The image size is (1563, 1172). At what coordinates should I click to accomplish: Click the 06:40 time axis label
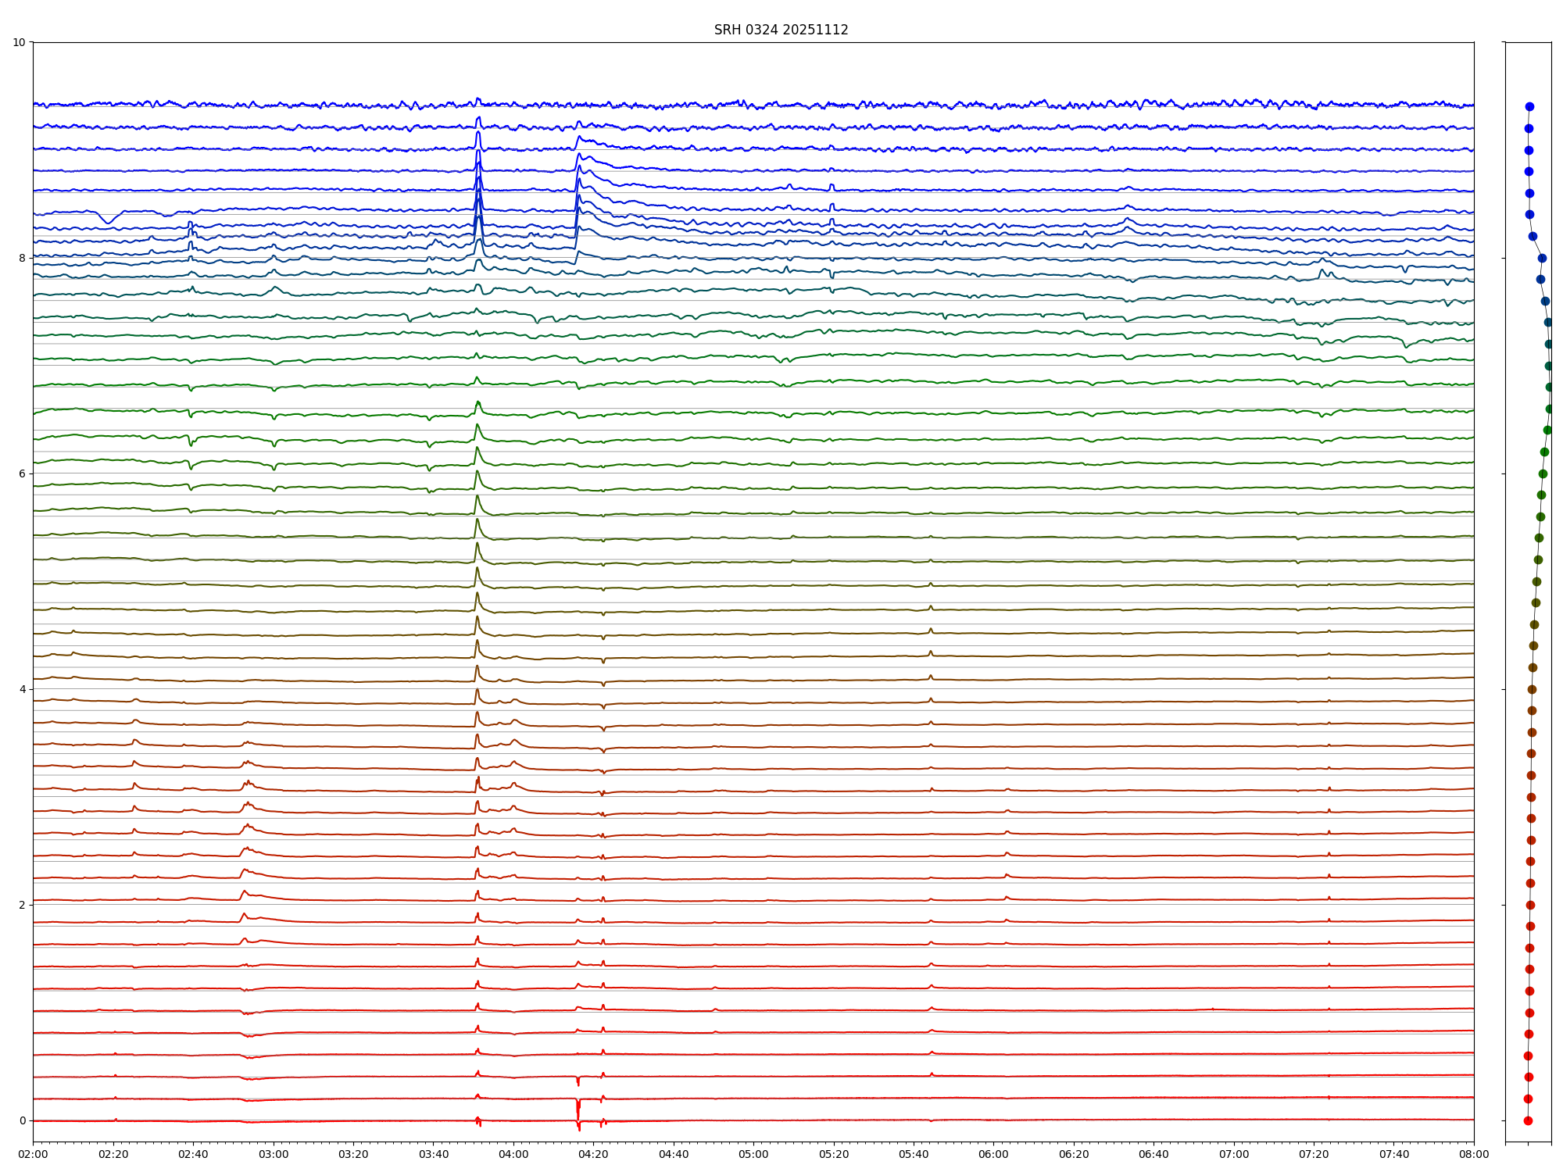coord(1153,1154)
